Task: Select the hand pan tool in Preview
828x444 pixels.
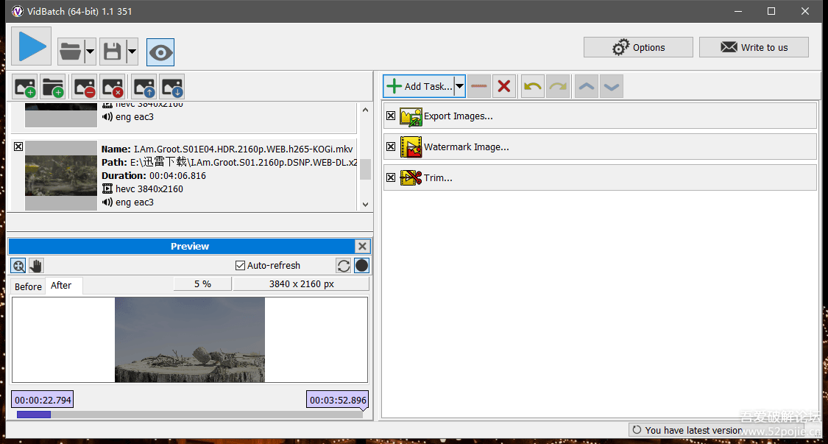Action: [36, 265]
